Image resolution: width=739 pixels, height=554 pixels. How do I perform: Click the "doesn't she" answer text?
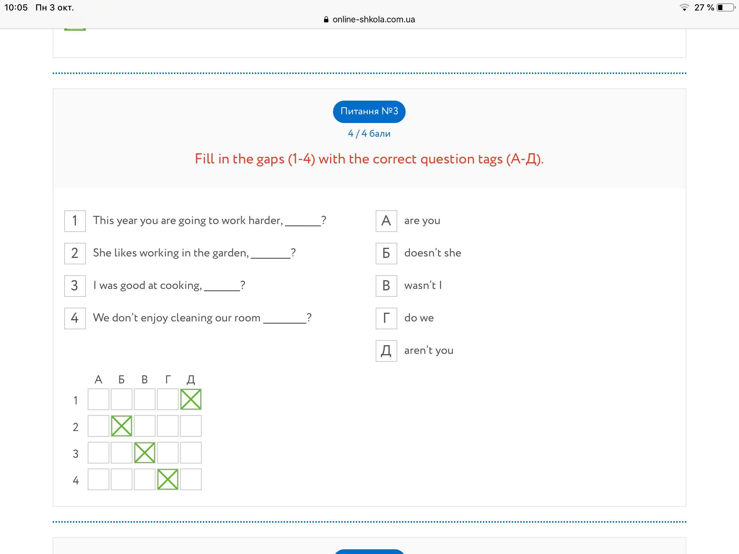433,253
